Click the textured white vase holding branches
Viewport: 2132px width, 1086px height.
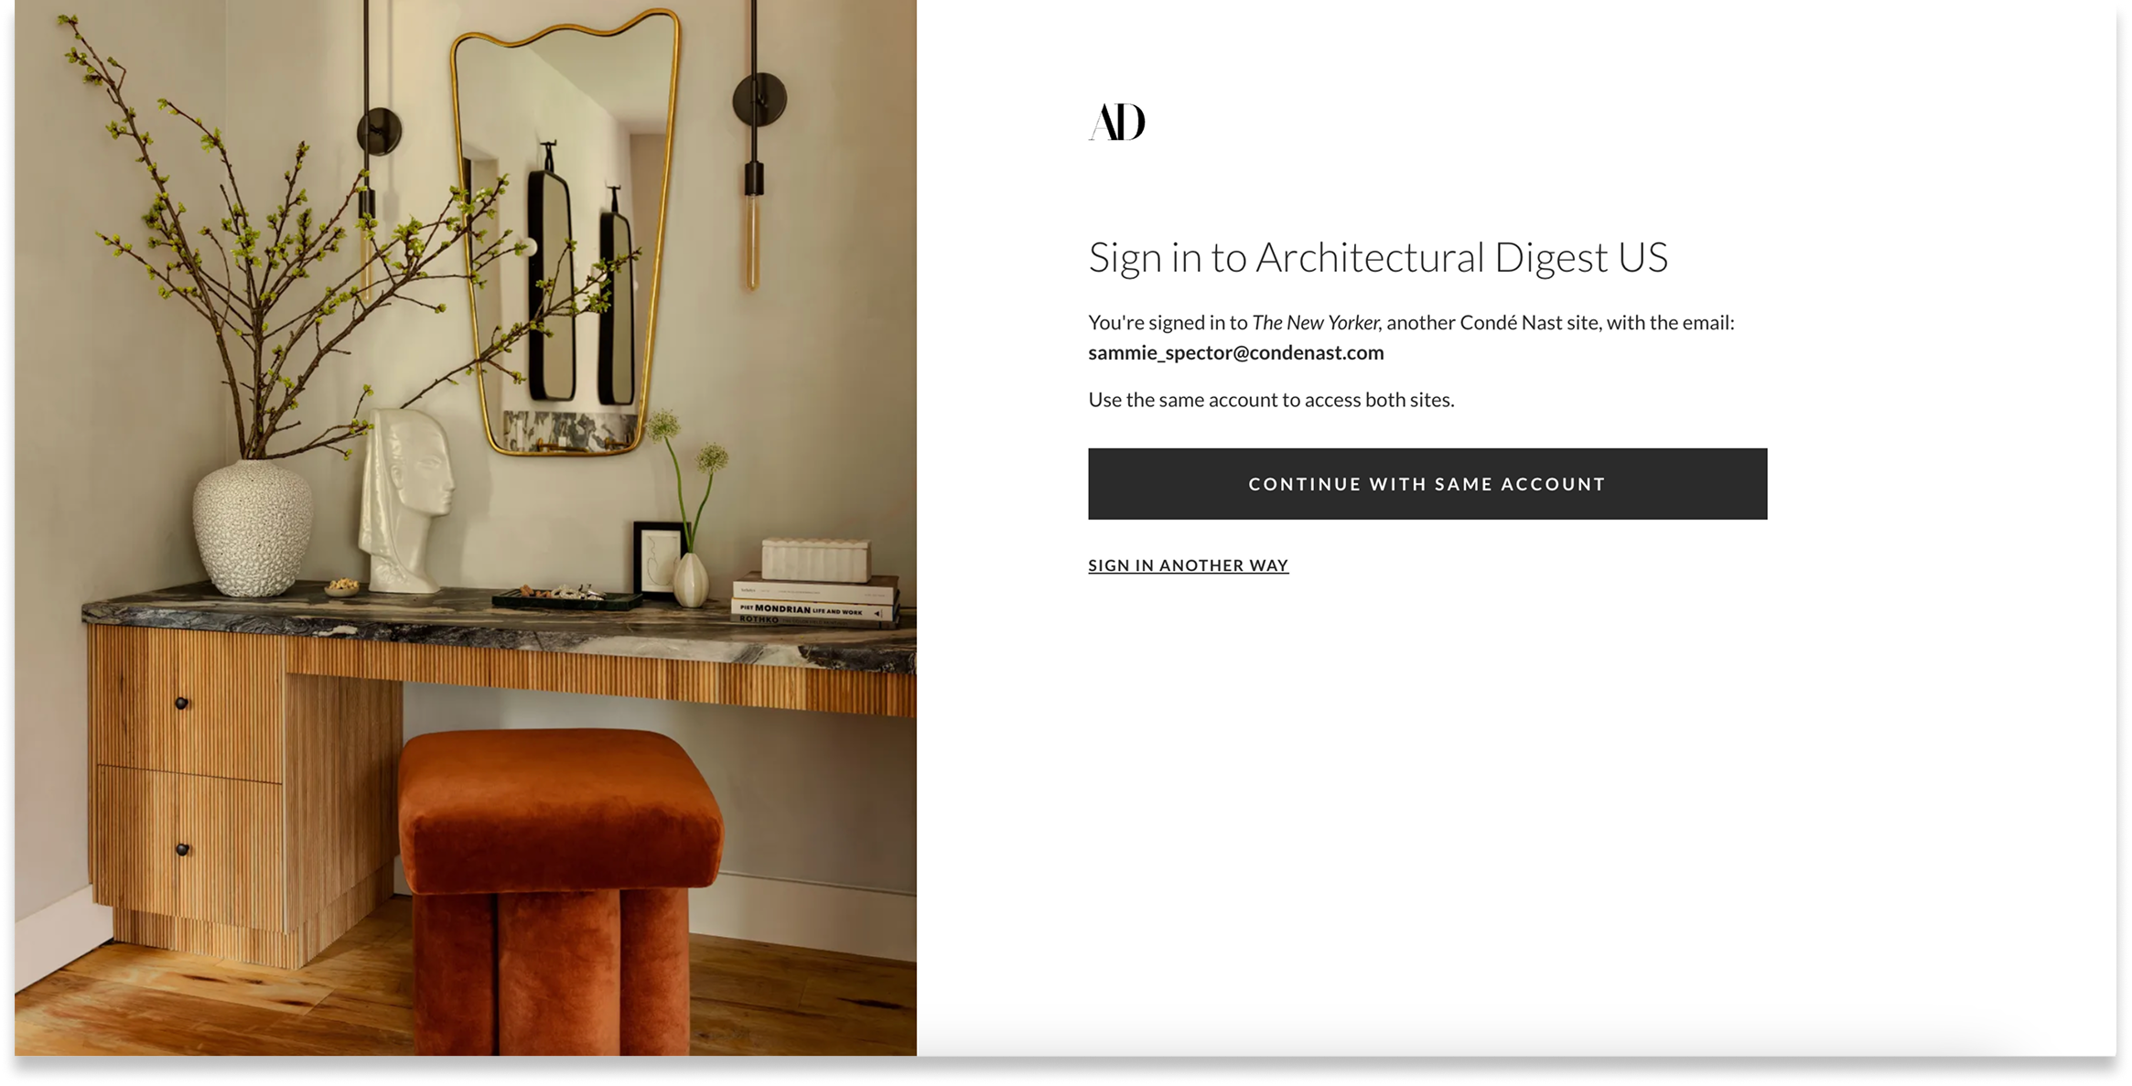click(252, 529)
